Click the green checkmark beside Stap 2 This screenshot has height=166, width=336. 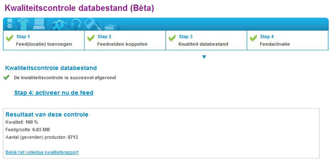(x=91, y=38)
